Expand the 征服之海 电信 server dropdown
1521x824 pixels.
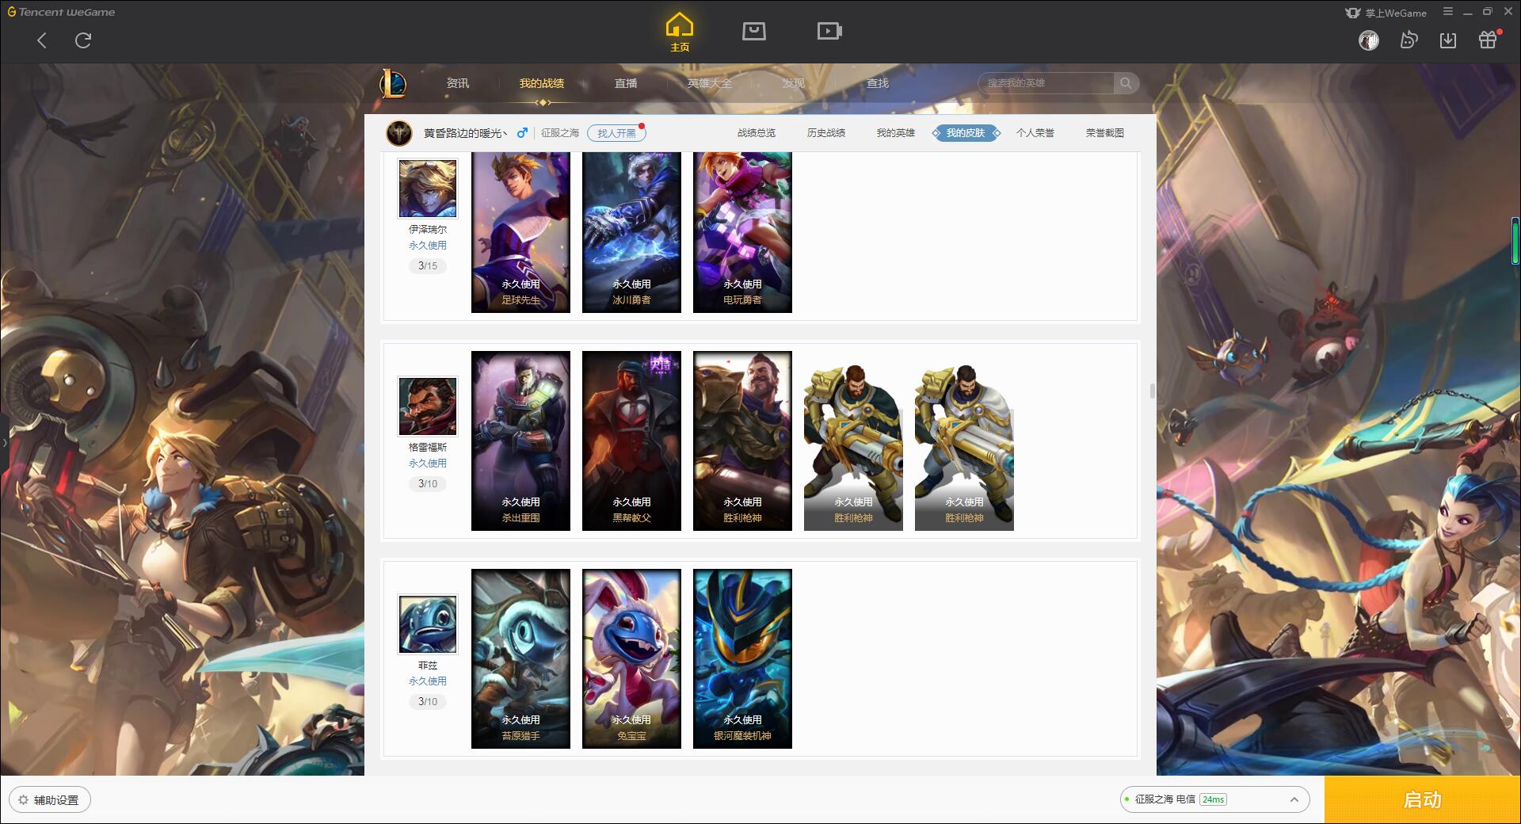pos(1214,799)
